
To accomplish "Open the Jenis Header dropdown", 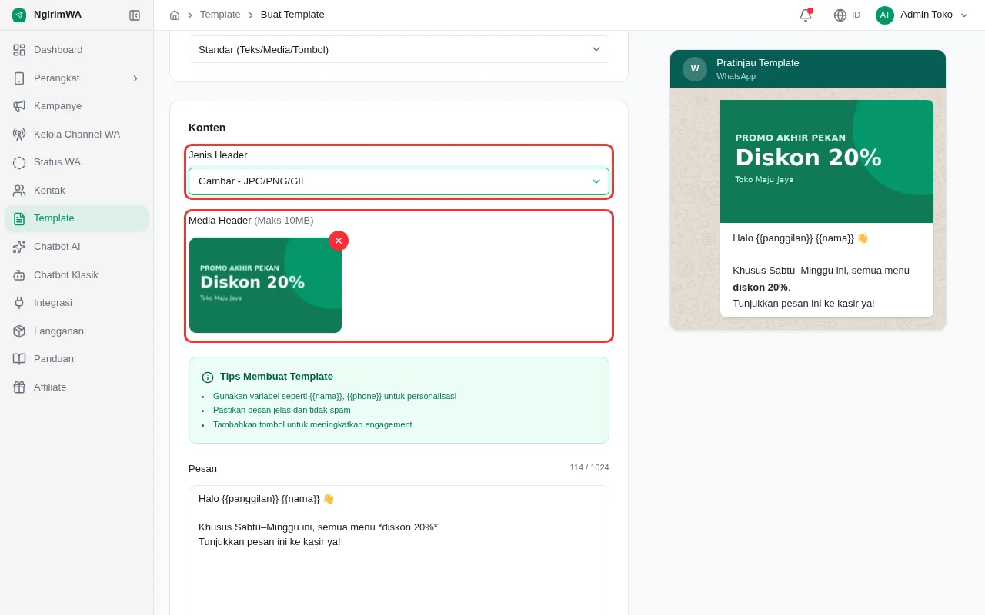I will click(399, 181).
